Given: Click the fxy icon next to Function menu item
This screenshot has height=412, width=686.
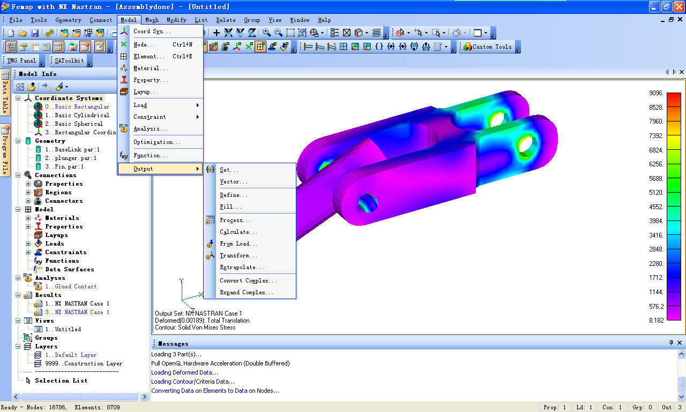Looking at the screenshot, I should [x=124, y=155].
